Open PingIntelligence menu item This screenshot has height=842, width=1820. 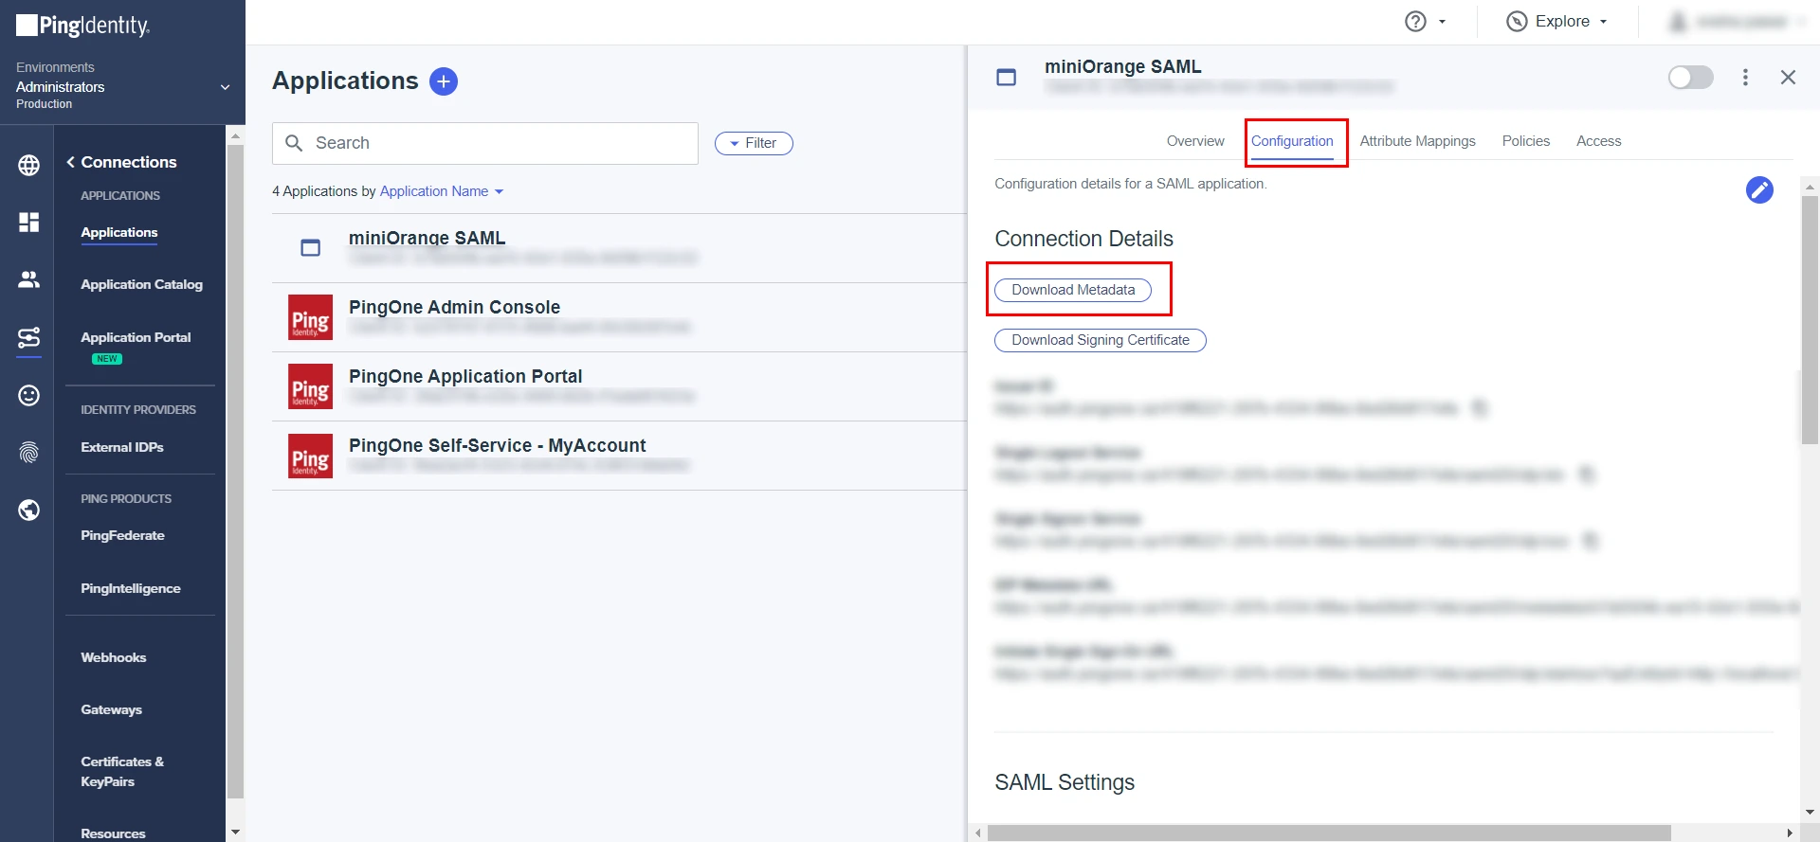[131, 588]
